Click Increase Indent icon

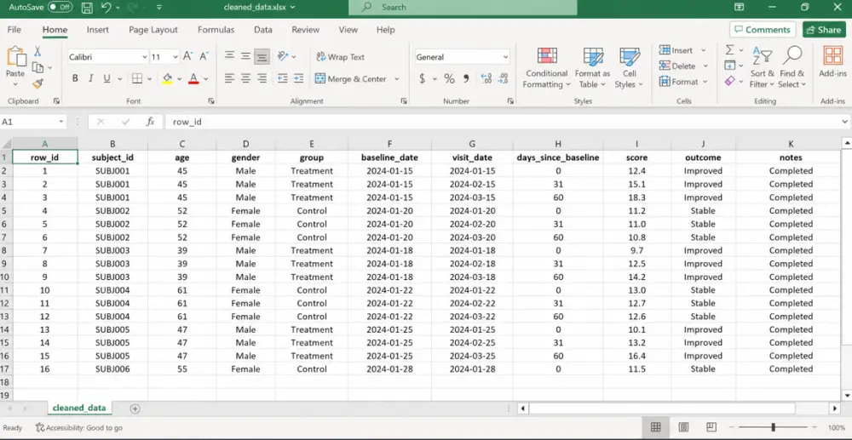298,78
